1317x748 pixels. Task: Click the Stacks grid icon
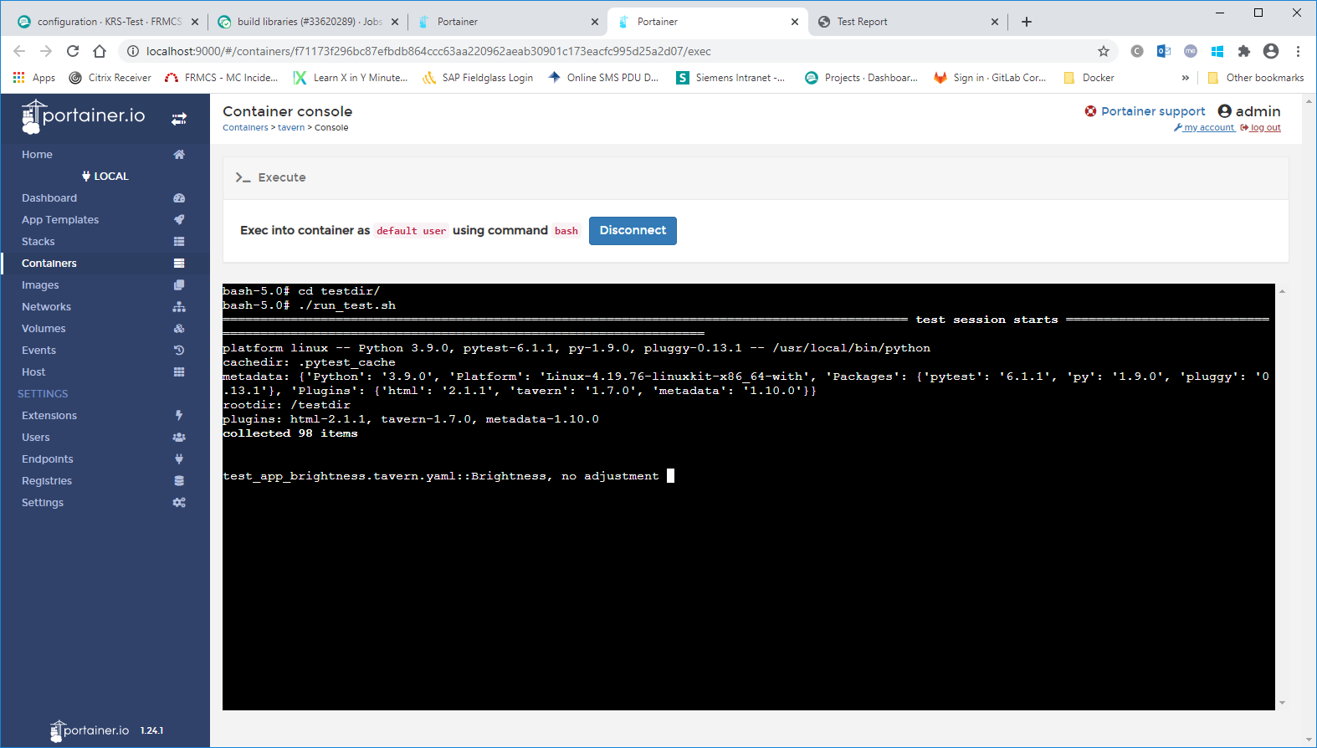coord(179,242)
